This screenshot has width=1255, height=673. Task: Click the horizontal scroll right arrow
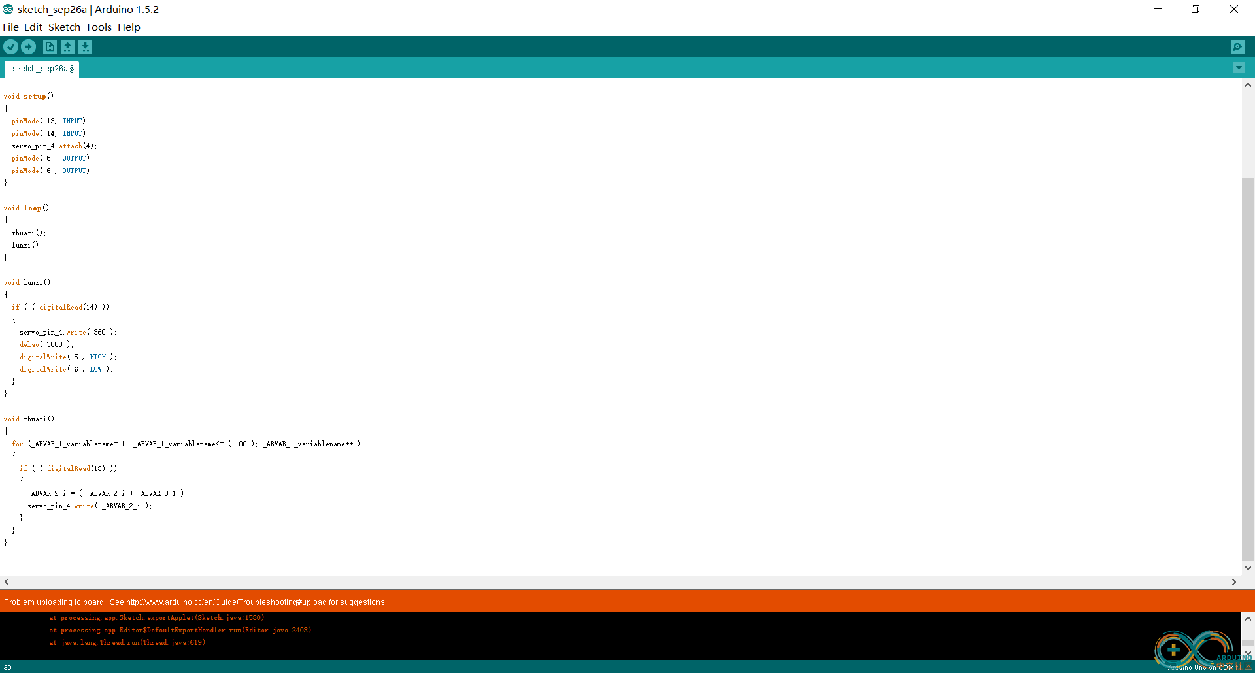(1234, 582)
